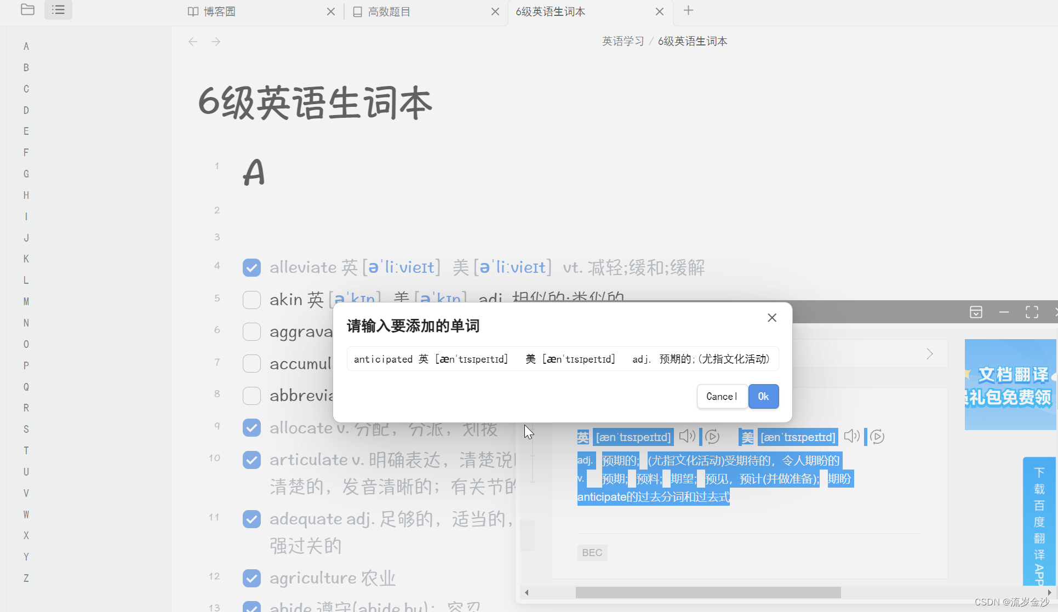Switch to the 高数题目 tab

389,12
